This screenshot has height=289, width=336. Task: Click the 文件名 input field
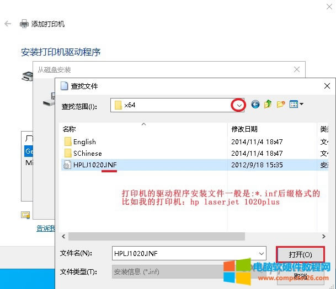[x=189, y=254]
